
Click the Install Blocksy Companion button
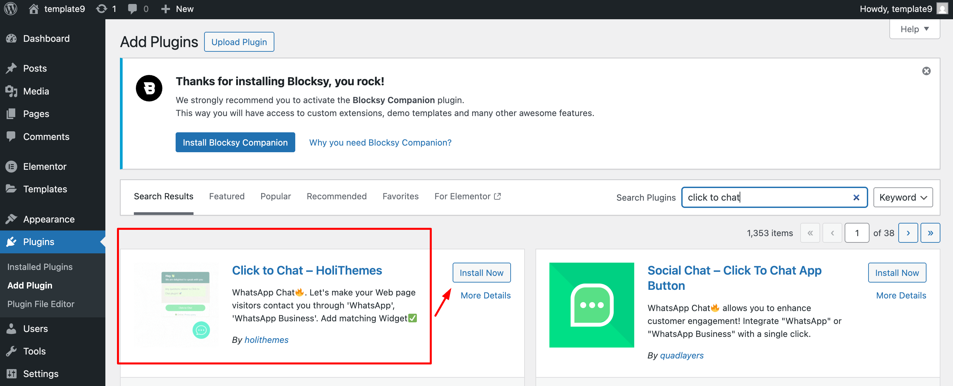[x=235, y=143]
